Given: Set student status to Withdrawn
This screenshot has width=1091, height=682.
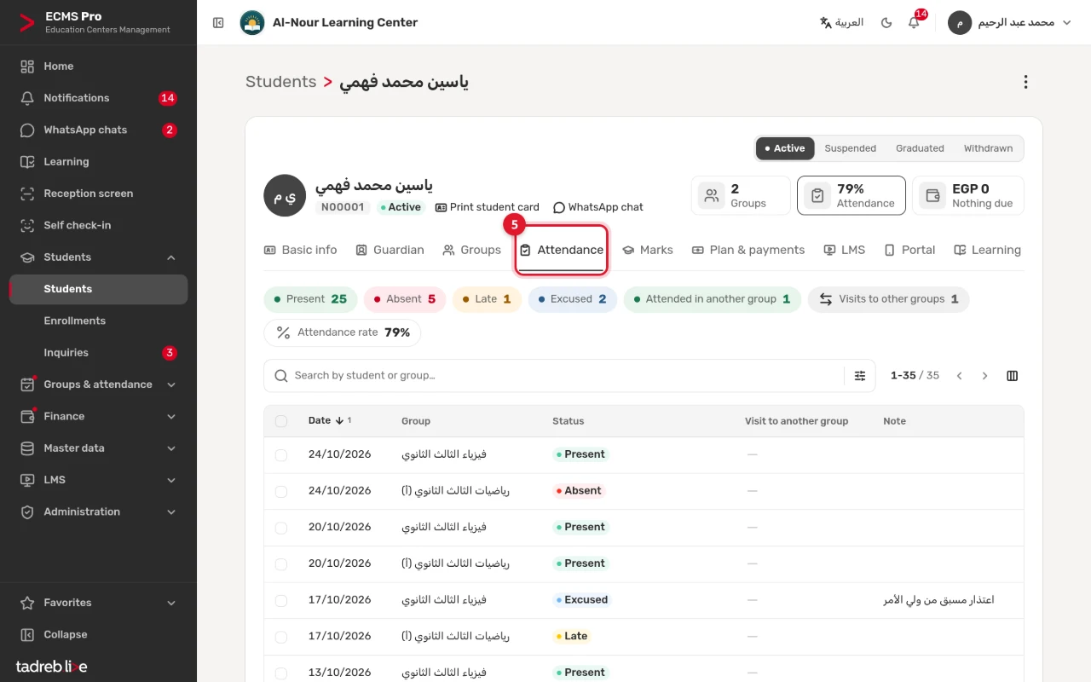Looking at the screenshot, I should click(x=988, y=148).
